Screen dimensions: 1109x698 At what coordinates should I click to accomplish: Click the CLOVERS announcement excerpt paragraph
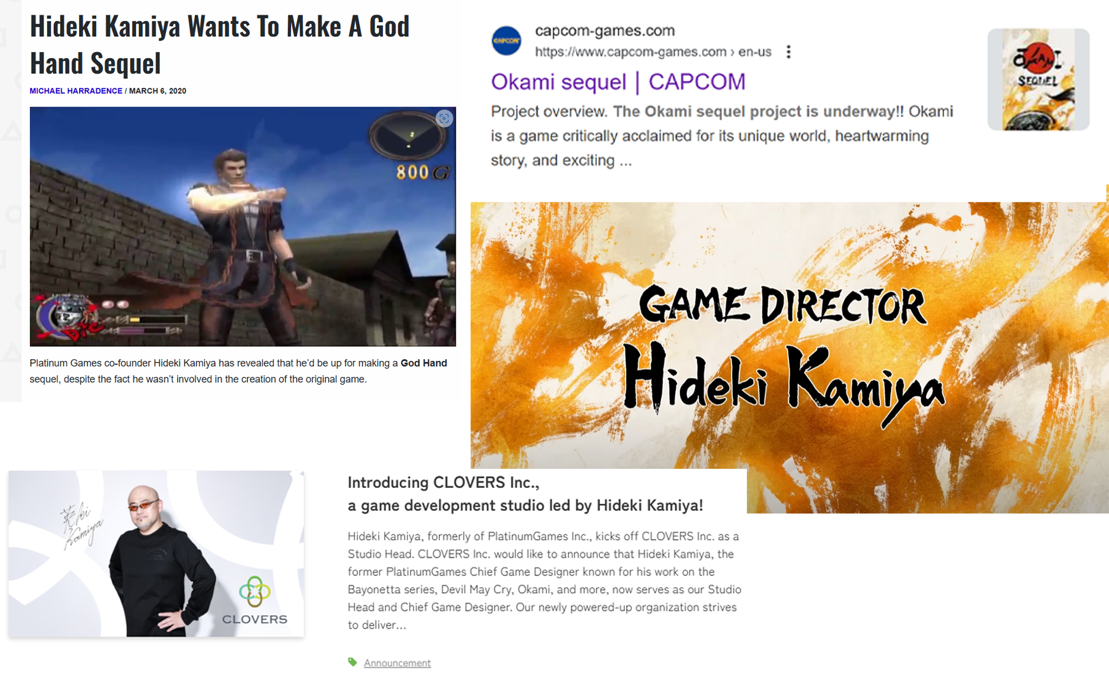click(x=544, y=580)
